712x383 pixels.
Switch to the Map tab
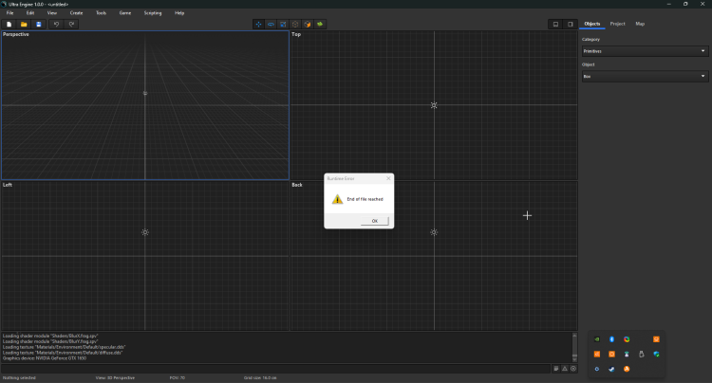[640, 24]
